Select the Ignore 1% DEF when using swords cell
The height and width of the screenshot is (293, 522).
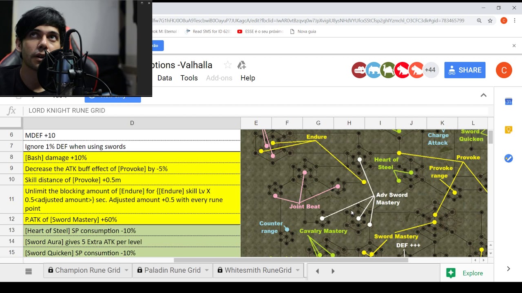click(x=132, y=146)
